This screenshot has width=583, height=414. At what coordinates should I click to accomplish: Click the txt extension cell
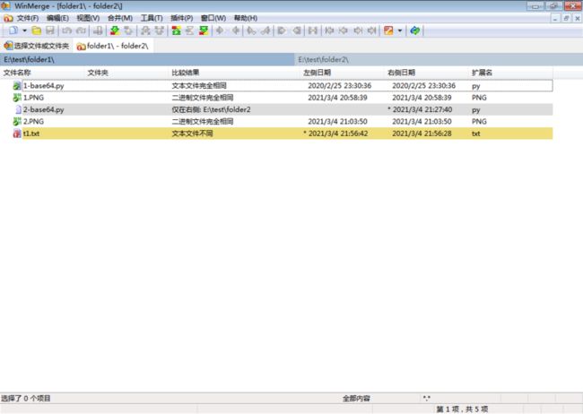(x=476, y=134)
